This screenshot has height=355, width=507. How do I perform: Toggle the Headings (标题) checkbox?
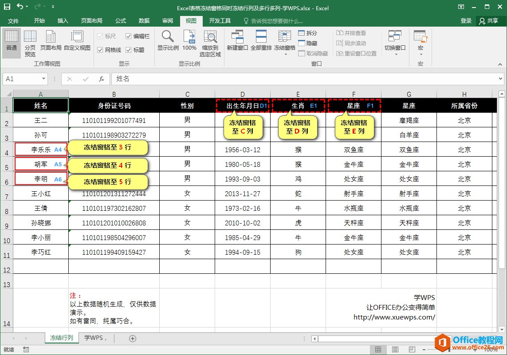pyautogui.click(x=135, y=50)
